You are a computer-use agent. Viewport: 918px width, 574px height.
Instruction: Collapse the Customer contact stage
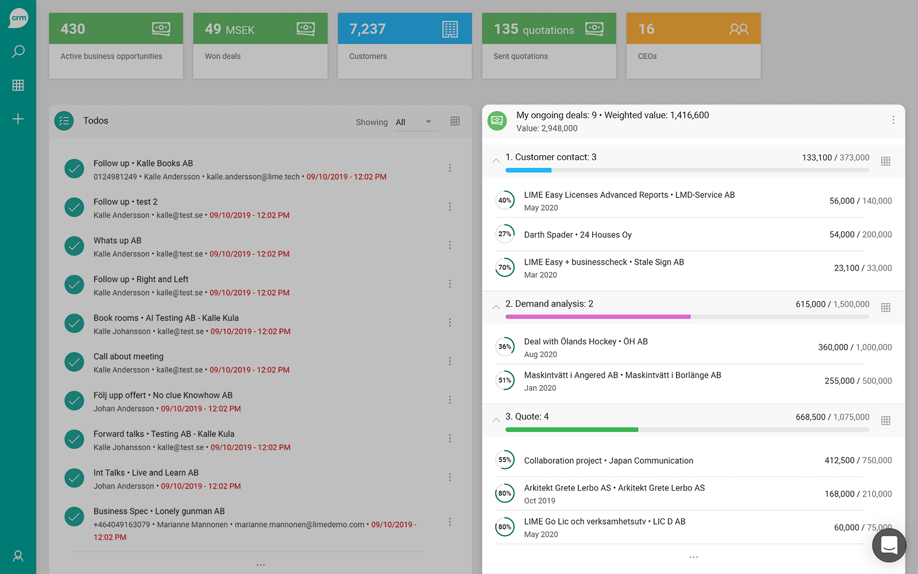click(x=496, y=161)
